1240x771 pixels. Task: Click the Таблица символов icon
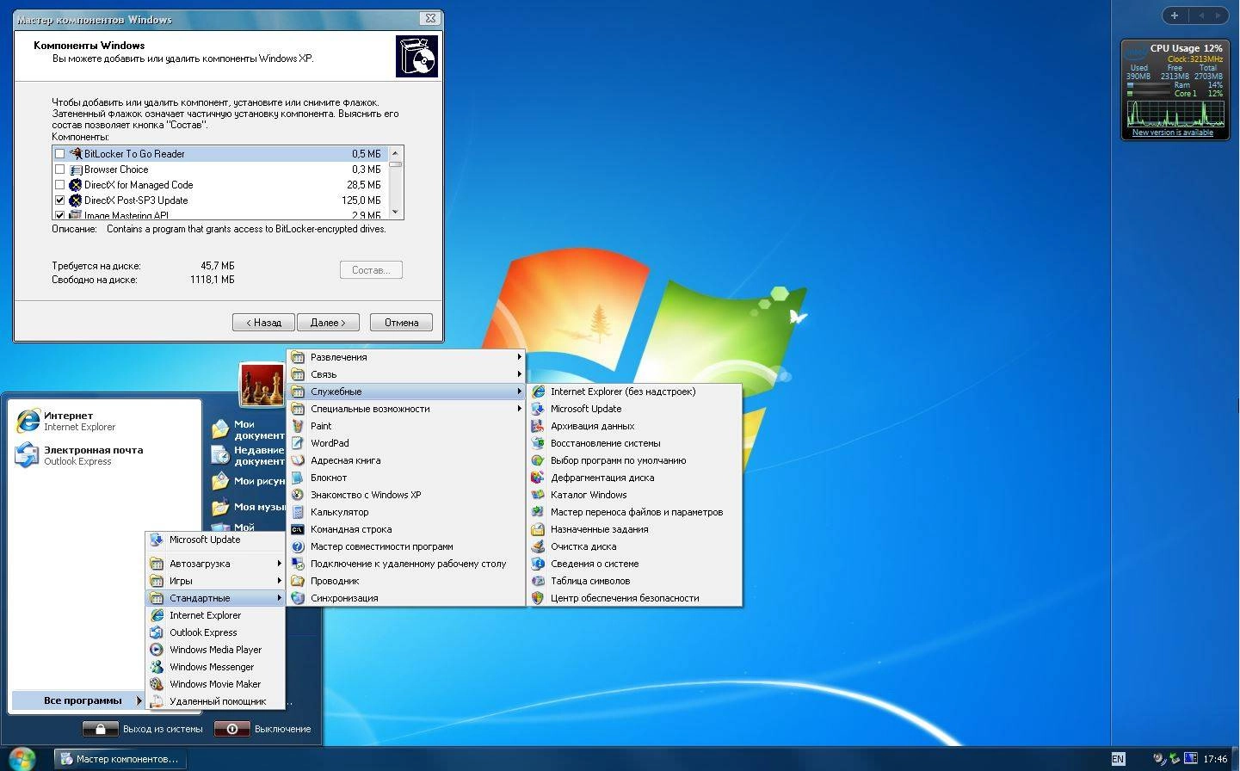(538, 581)
